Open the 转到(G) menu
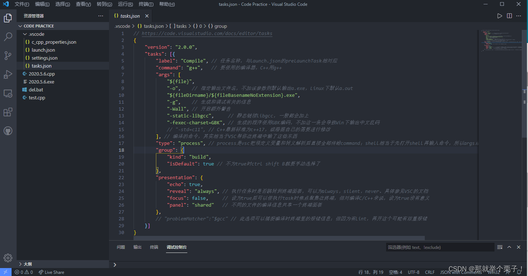528x276 pixels. pos(104,4)
